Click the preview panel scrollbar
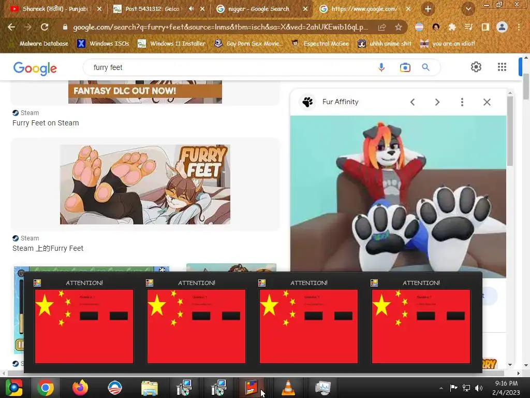Image resolution: width=530 pixels, height=398 pixels. click(510, 131)
